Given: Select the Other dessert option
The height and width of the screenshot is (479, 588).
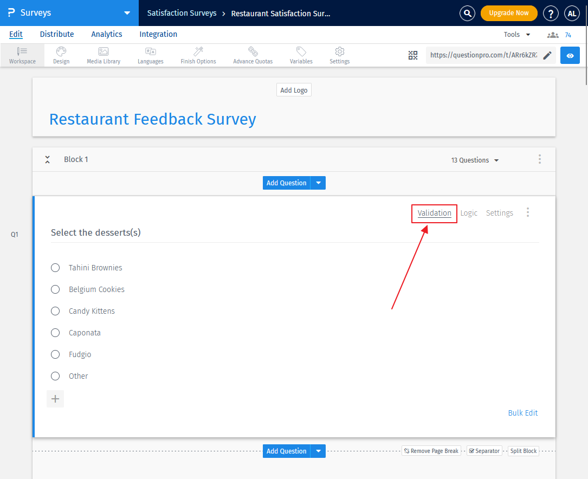Looking at the screenshot, I should click(55, 376).
